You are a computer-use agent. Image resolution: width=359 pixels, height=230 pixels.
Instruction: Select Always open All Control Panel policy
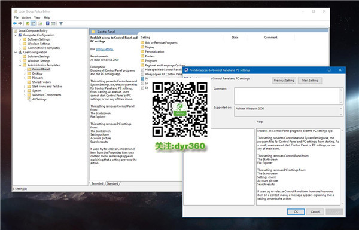(x=162, y=74)
